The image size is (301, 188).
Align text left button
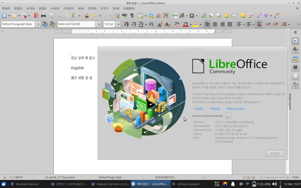(x=207, y=24)
